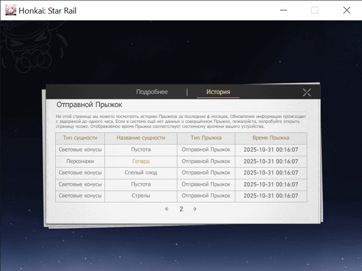Click the Персонажи entity type cell
This screenshot has height=271, width=362.
coord(80,161)
